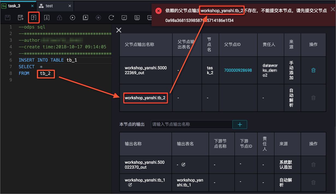Close the task_3 tab
The width and height of the screenshot is (336, 194).
tap(33, 6)
